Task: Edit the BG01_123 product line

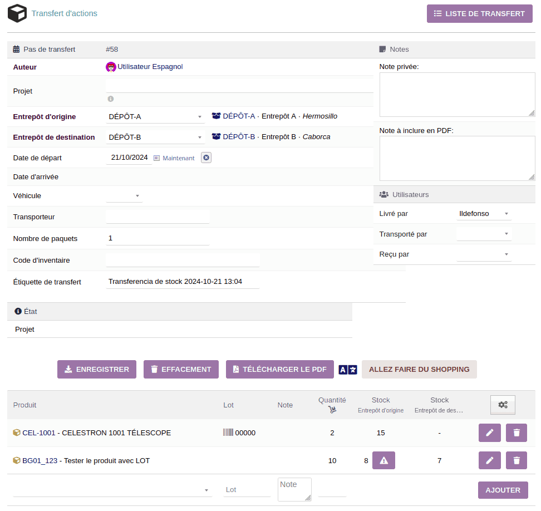Action: 489,460
